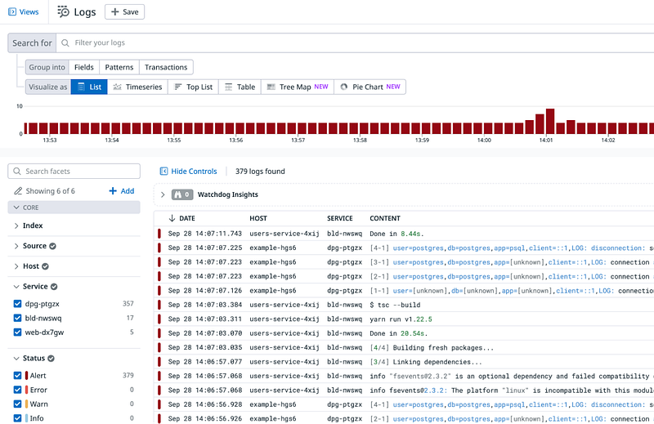Screen dimensions: 654x424
Task: Click the SERVICE column header
Action: (x=340, y=218)
